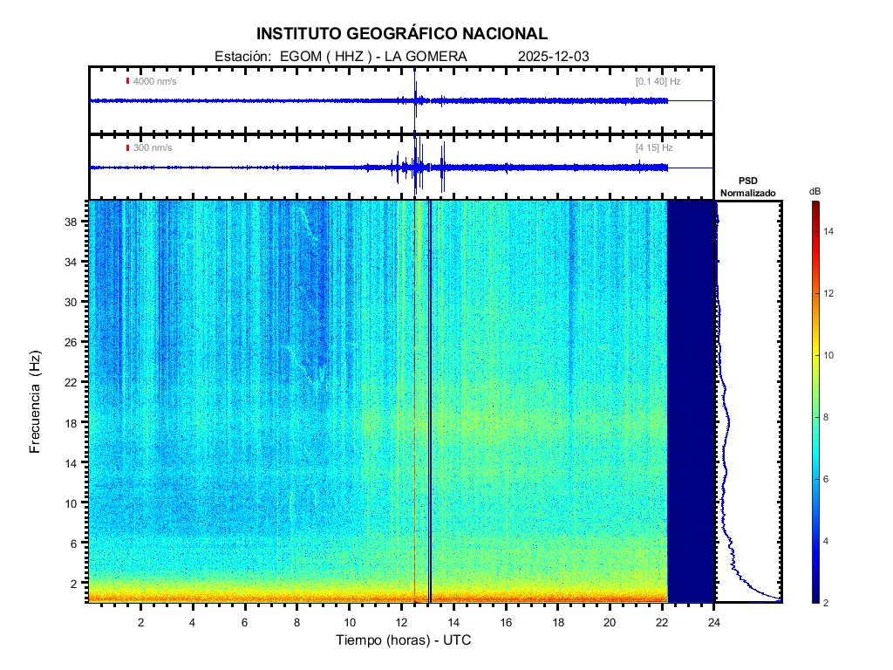Click the dark blue data gap region
Screen dimensions: 893x670
pyautogui.click(x=691, y=401)
